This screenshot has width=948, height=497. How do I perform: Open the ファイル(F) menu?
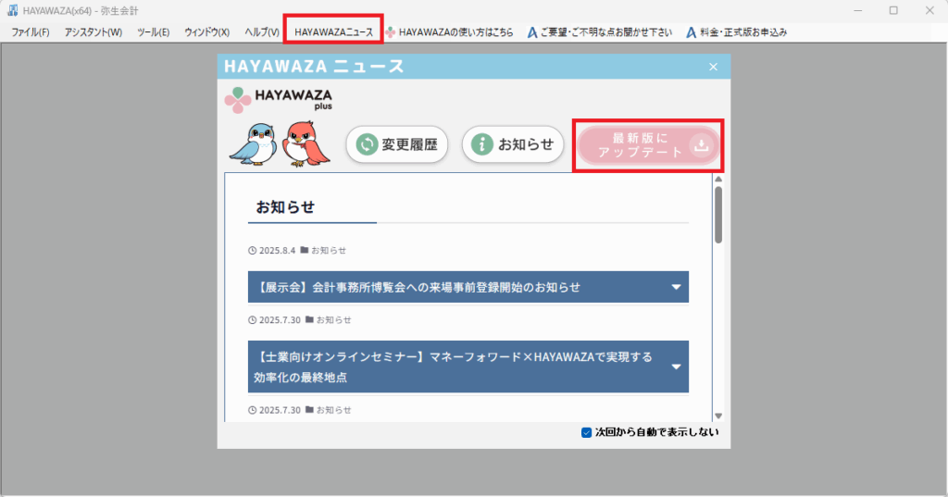point(31,32)
